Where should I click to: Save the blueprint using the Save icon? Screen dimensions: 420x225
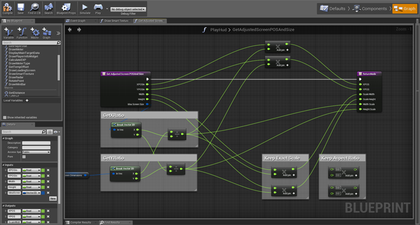(21, 8)
